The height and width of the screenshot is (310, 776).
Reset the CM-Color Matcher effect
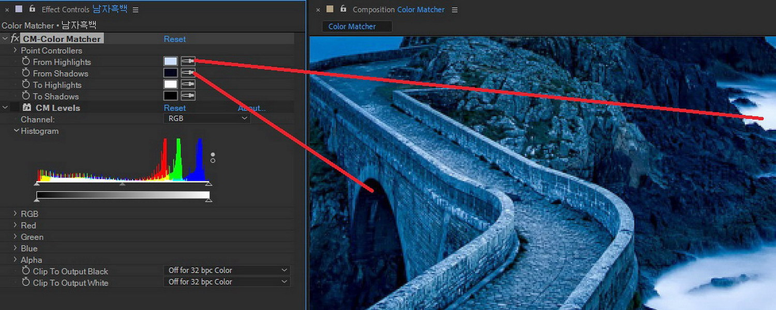pyautogui.click(x=175, y=39)
